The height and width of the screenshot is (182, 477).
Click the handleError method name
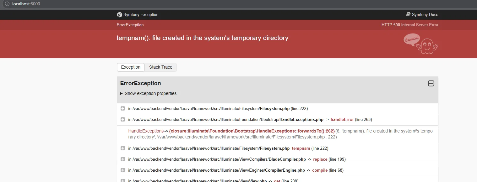(x=342, y=119)
